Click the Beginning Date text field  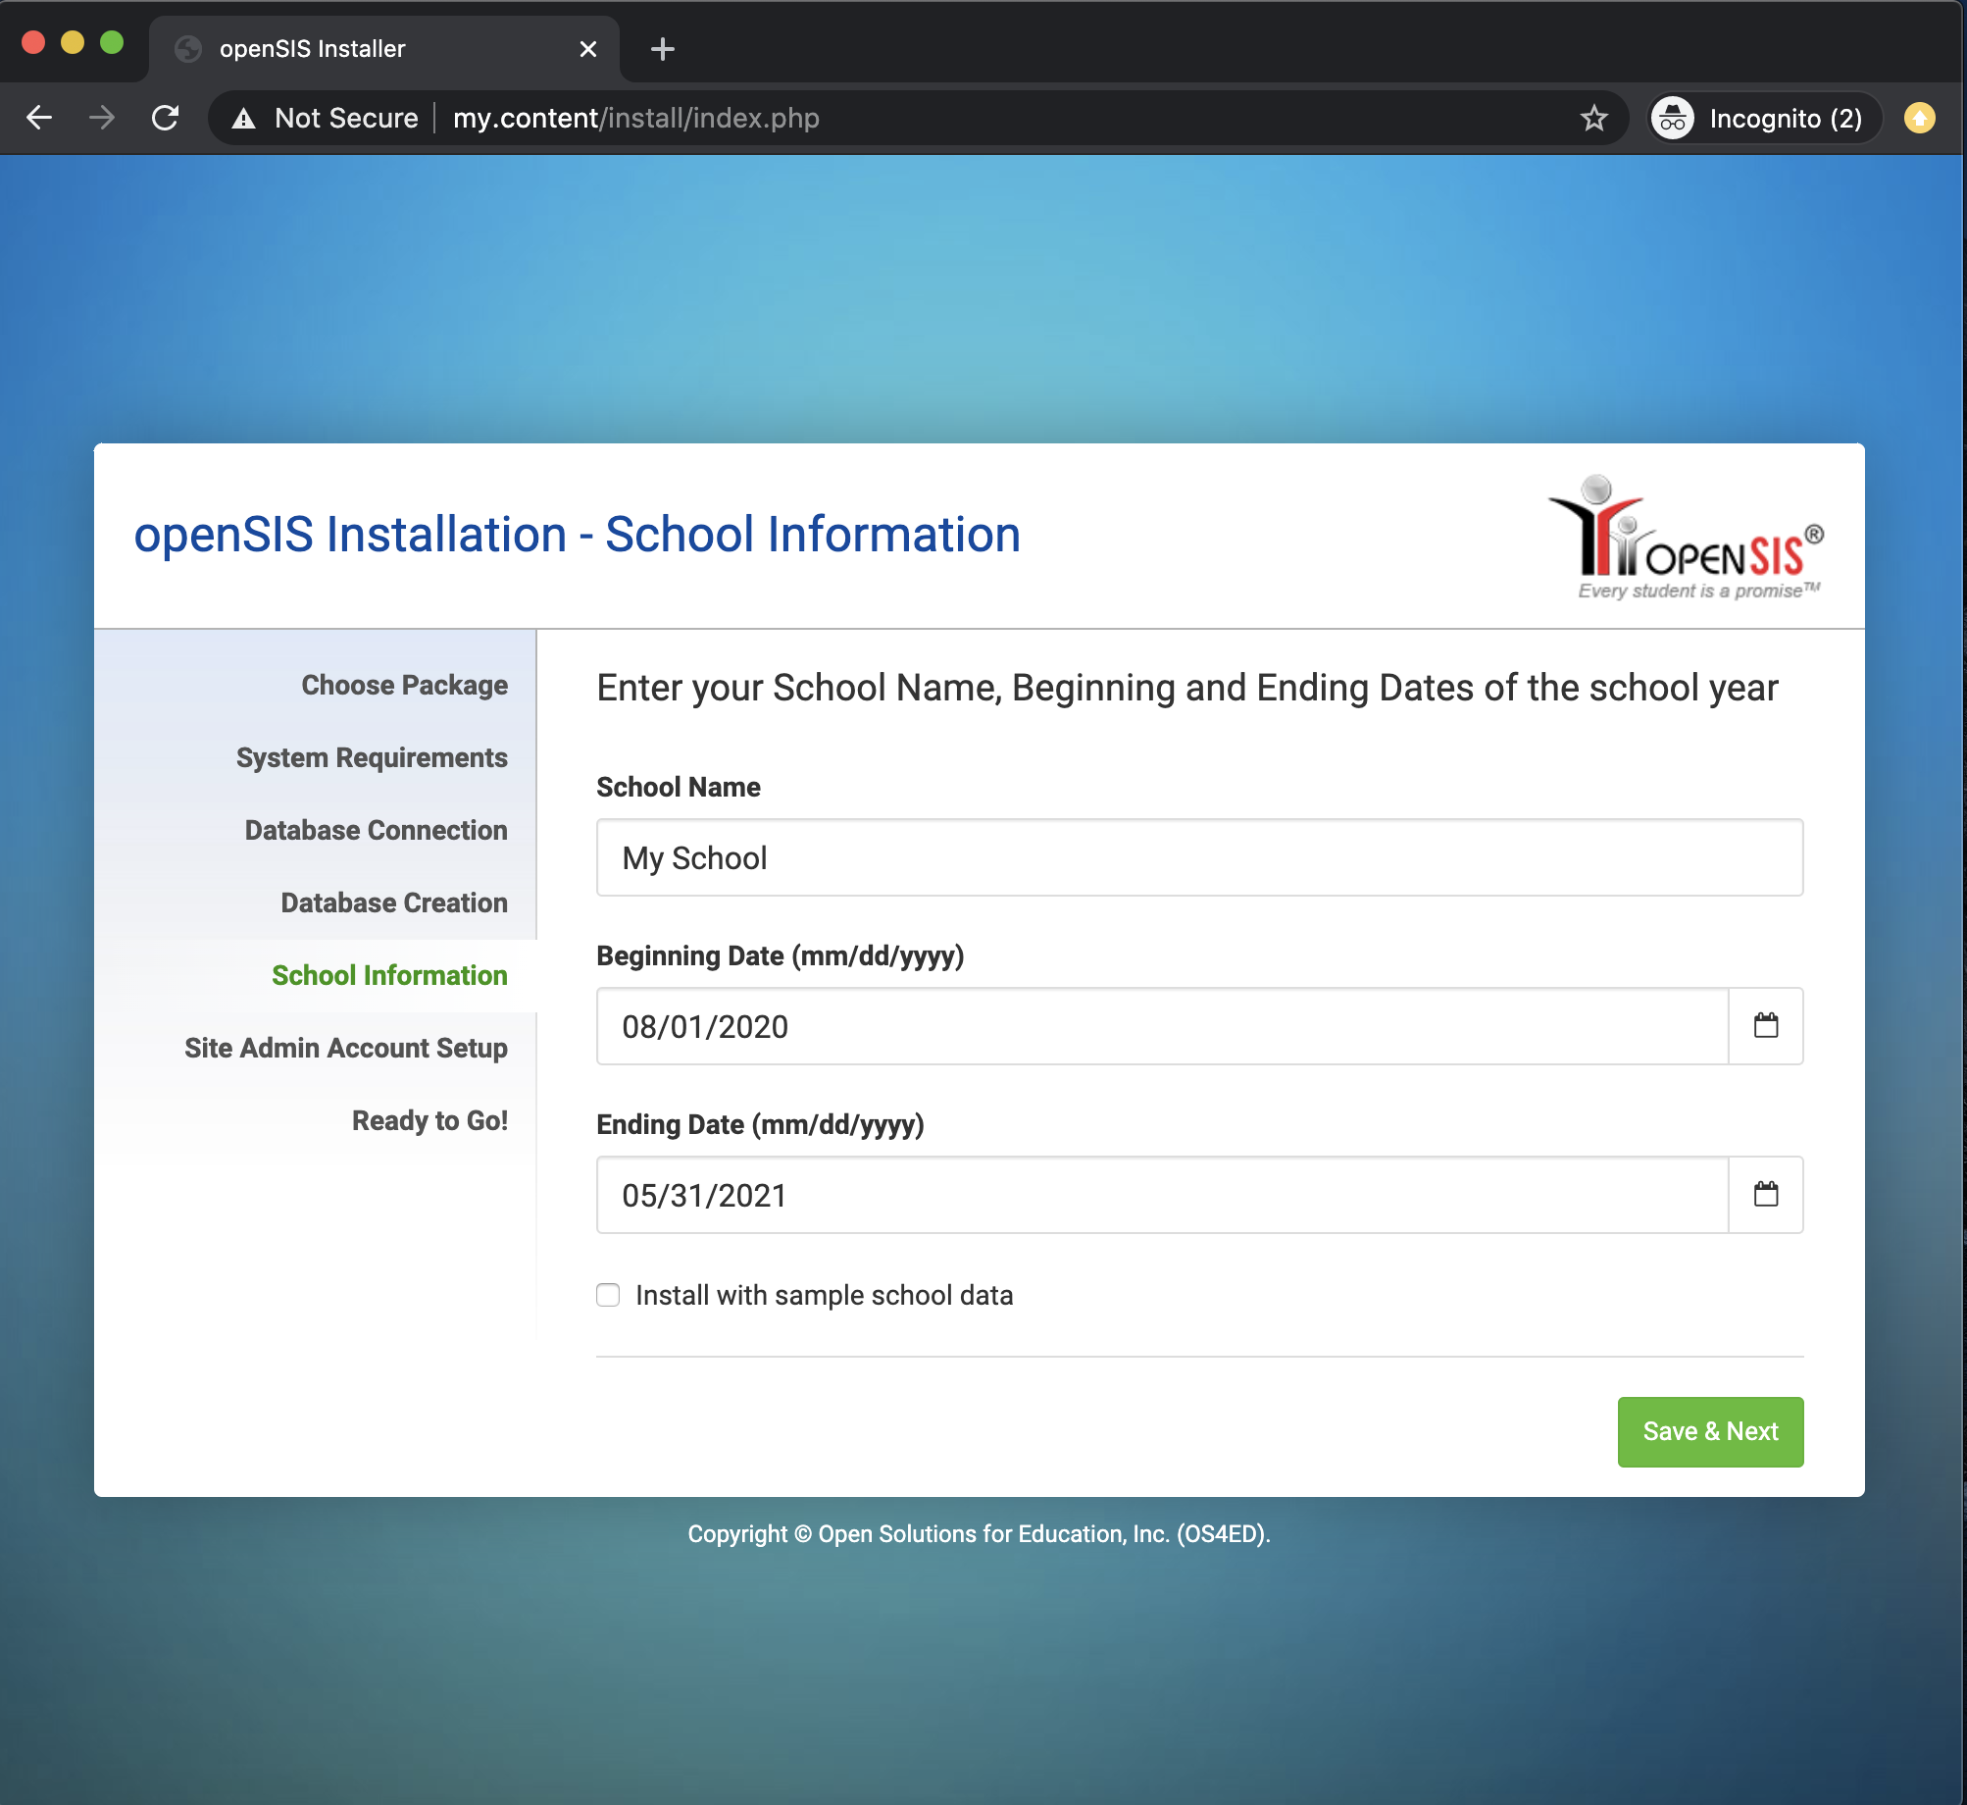[1161, 1026]
